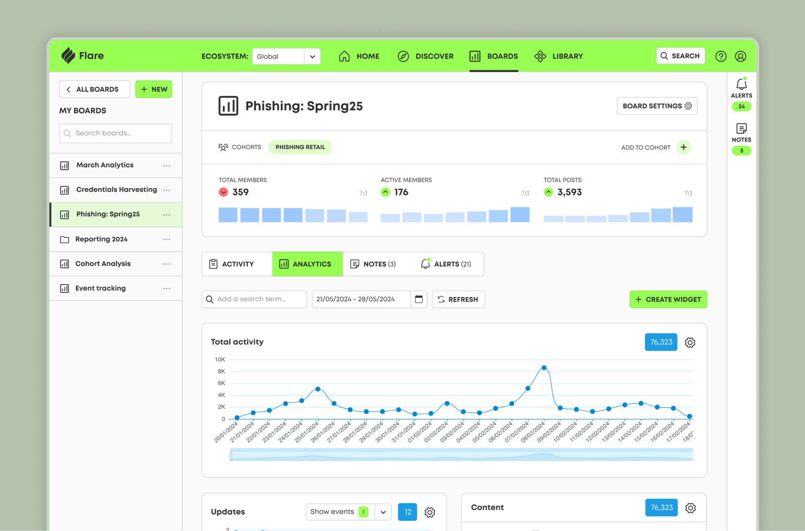Click the chart range slider below timeline
805x531 pixels.
click(x=461, y=455)
